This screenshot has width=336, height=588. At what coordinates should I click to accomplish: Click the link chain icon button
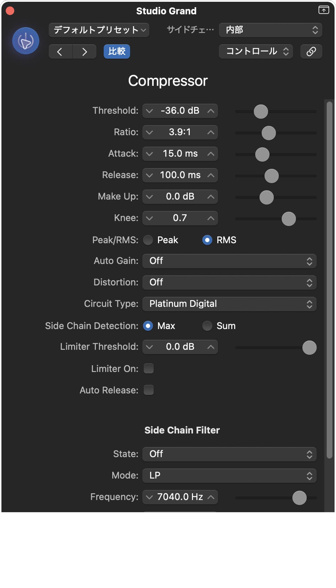click(x=311, y=52)
